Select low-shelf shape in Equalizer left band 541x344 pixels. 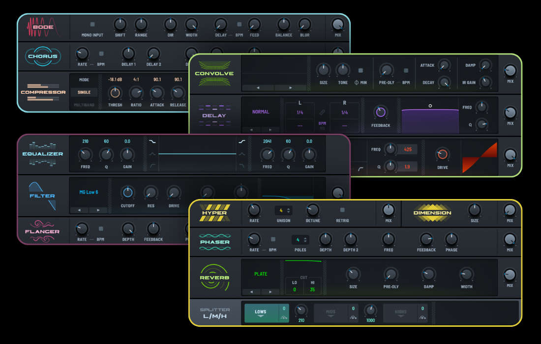pos(152,142)
